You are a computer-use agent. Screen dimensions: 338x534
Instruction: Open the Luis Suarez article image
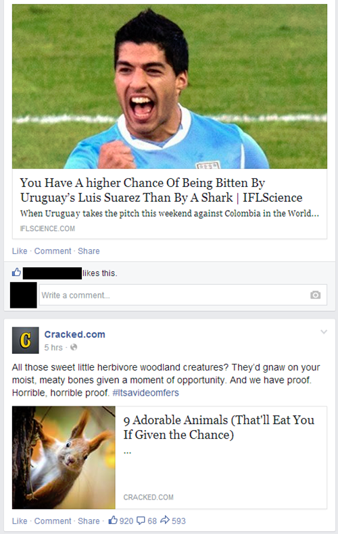(170, 86)
